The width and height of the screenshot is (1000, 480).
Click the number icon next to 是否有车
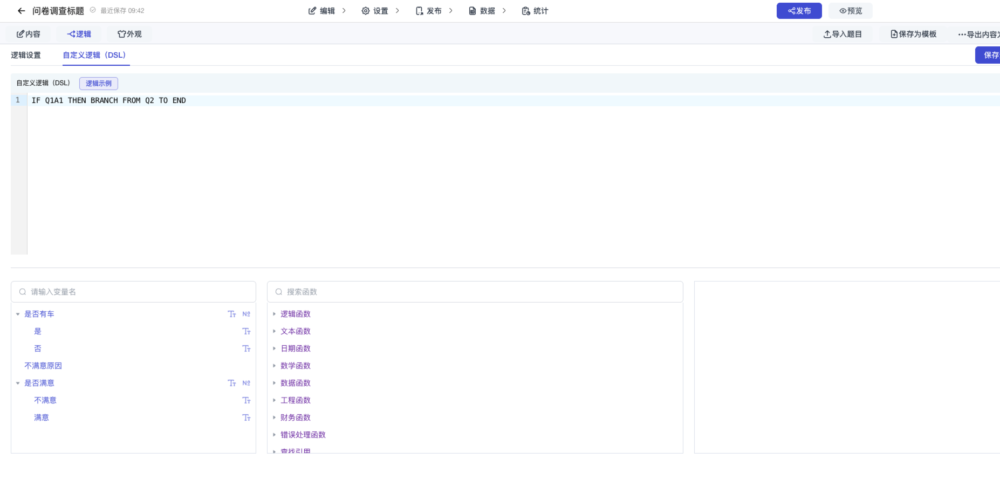(x=246, y=314)
